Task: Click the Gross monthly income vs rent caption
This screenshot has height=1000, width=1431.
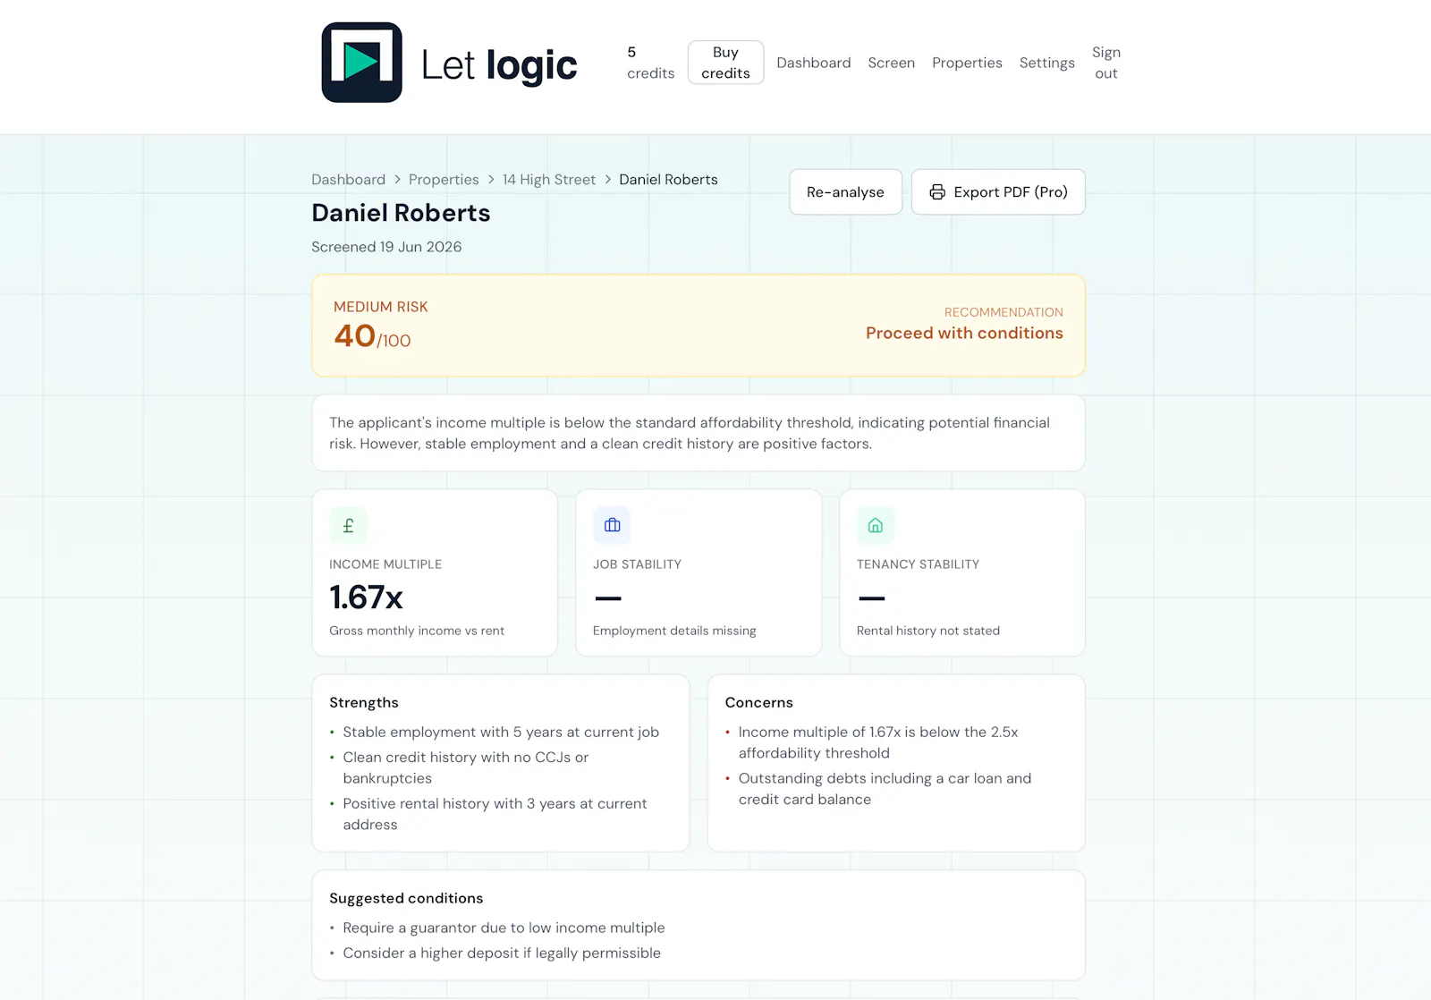Action: 417,631
